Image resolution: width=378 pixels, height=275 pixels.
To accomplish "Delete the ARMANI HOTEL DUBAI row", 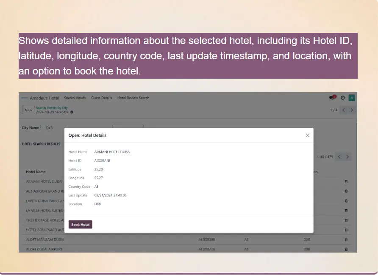I will coord(346,181).
